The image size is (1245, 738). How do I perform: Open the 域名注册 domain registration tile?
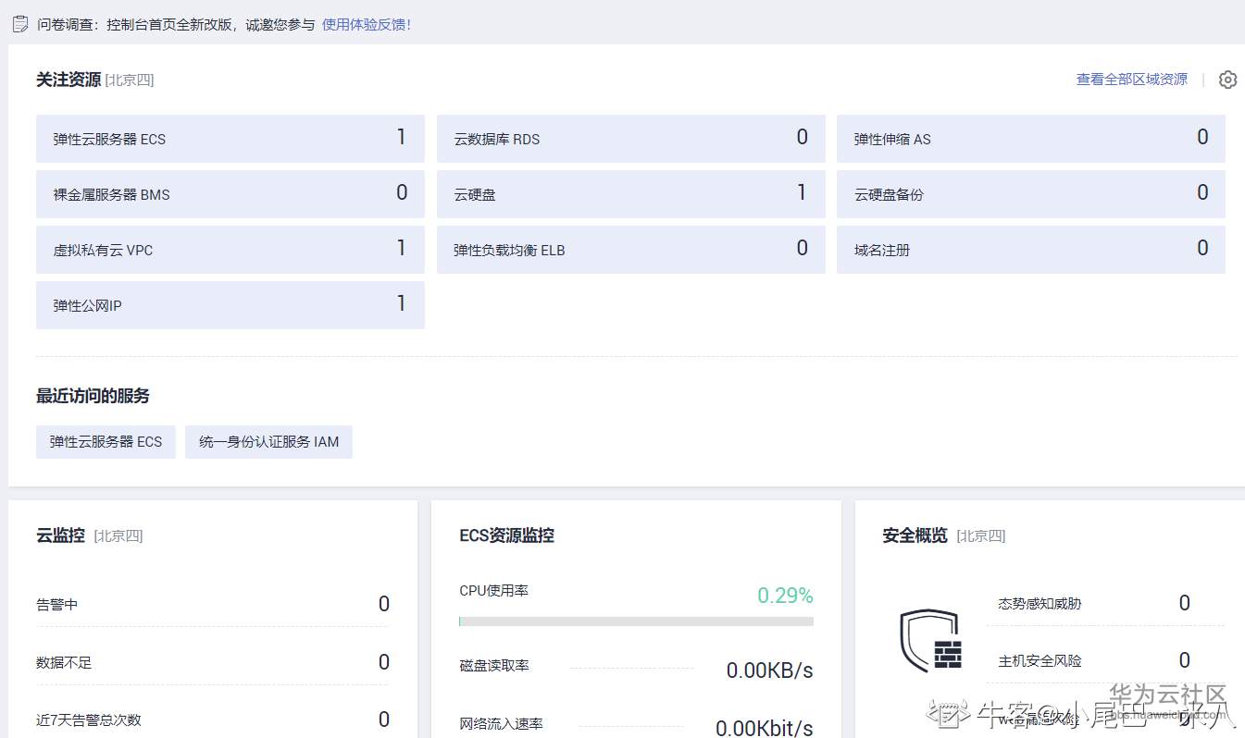pyautogui.click(x=1030, y=250)
